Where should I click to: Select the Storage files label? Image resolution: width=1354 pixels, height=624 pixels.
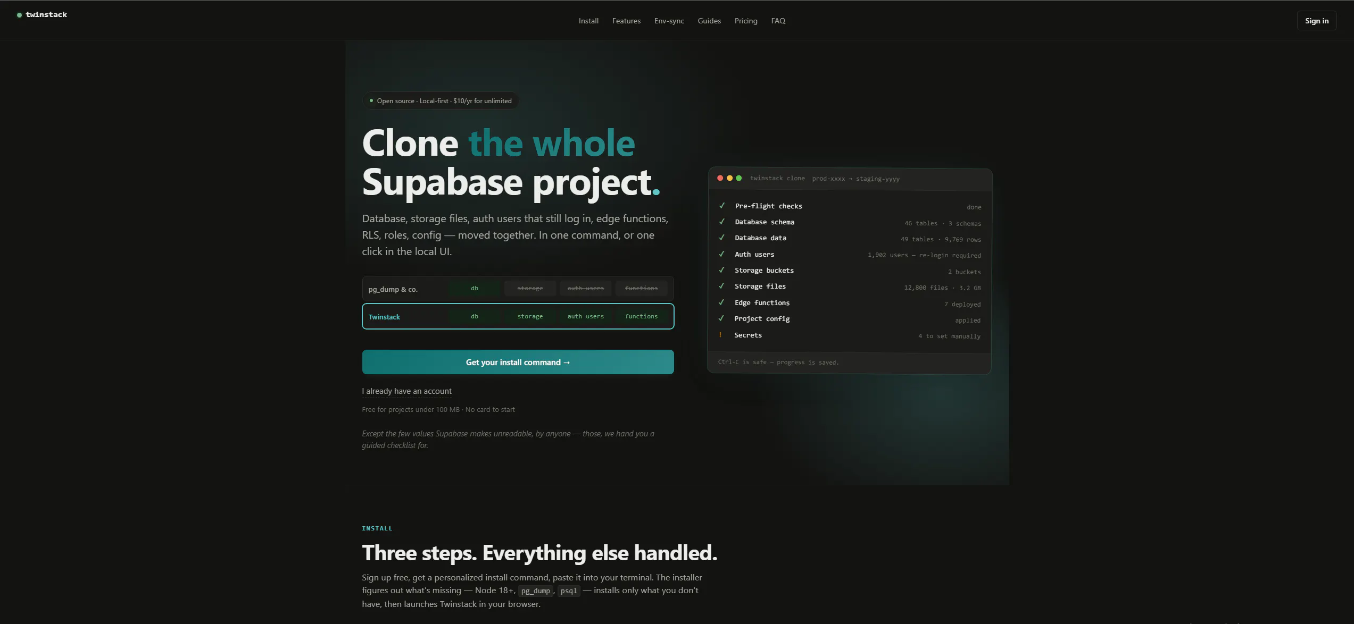click(x=760, y=286)
